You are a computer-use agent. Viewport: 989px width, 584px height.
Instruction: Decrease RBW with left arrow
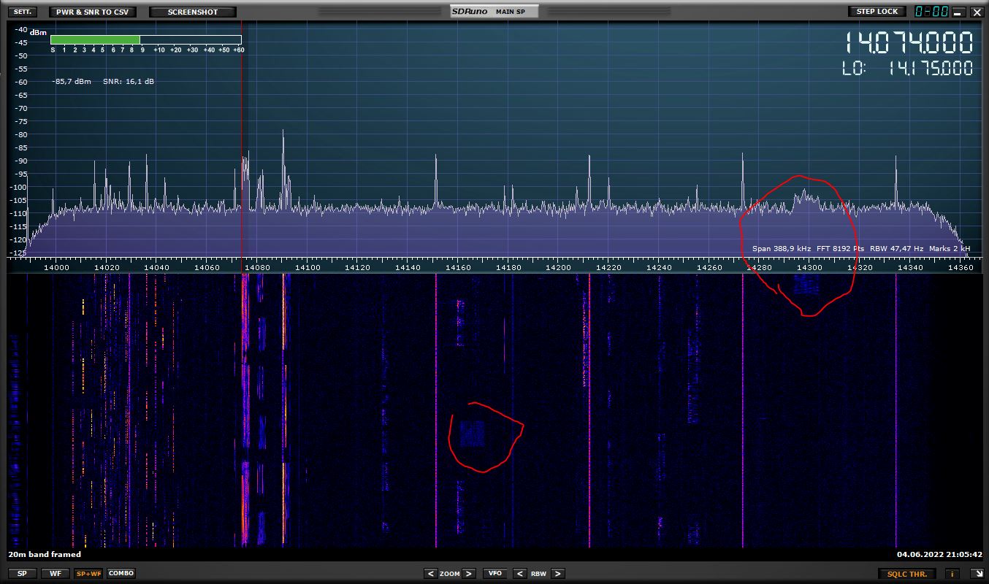pos(519,574)
